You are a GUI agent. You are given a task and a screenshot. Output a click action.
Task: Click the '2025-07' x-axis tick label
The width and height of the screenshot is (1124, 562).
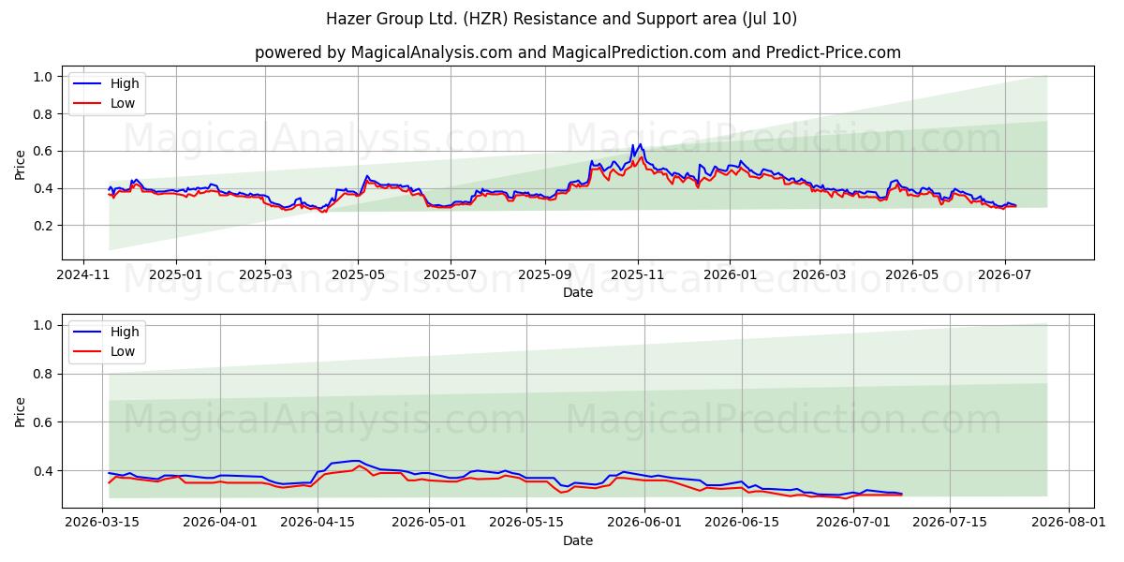(x=451, y=274)
